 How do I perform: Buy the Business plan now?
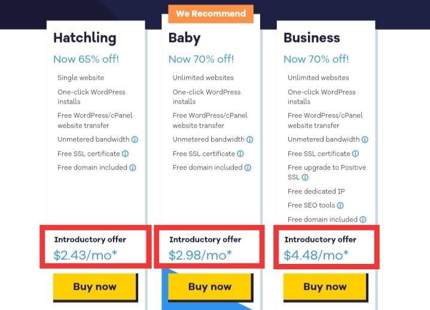(325, 287)
